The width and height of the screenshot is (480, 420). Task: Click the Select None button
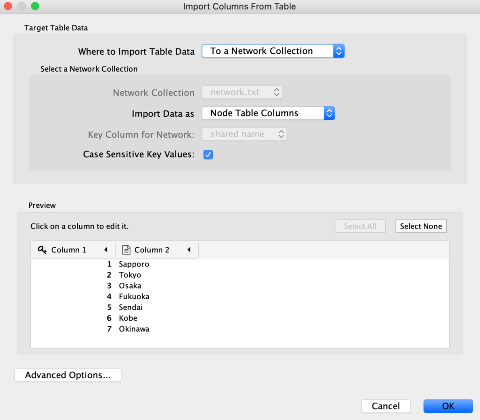click(421, 226)
